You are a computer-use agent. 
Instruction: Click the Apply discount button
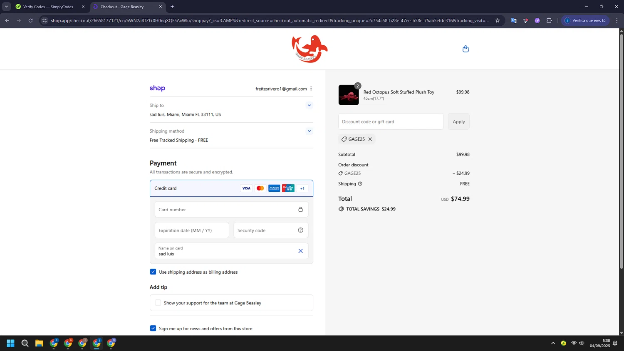(459, 121)
